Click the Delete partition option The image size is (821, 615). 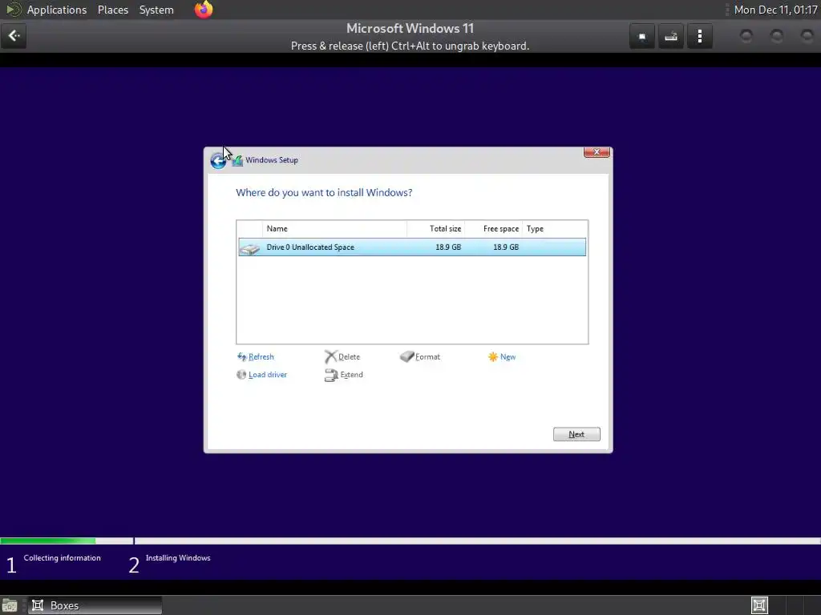[349, 356]
